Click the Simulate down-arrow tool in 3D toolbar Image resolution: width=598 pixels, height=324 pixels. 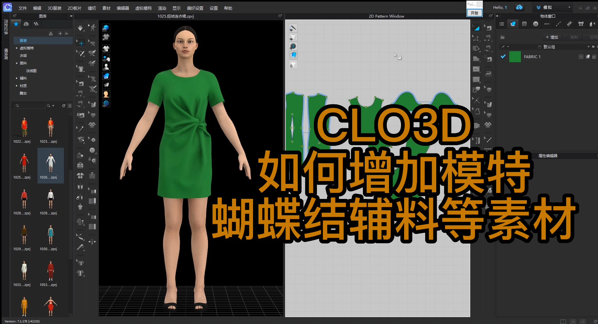click(80, 28)
